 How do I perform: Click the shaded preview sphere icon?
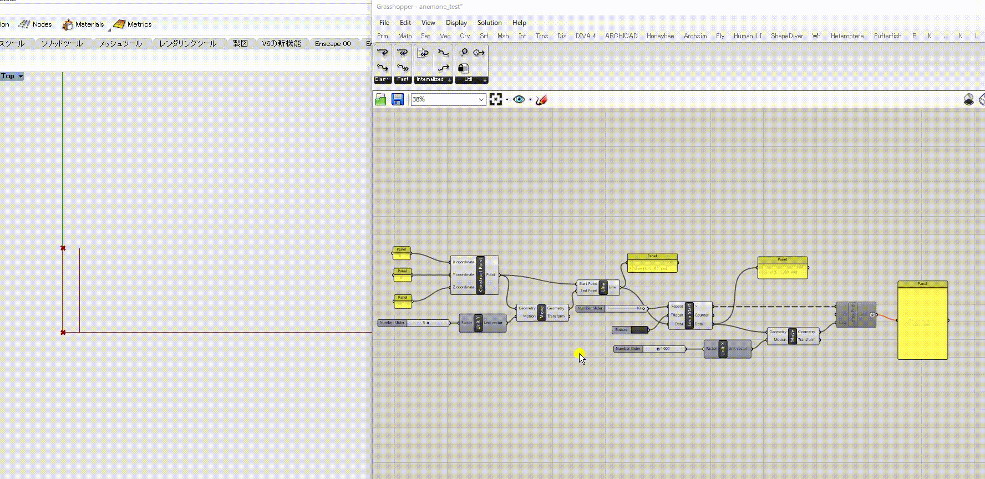click(x=969, y=99)
